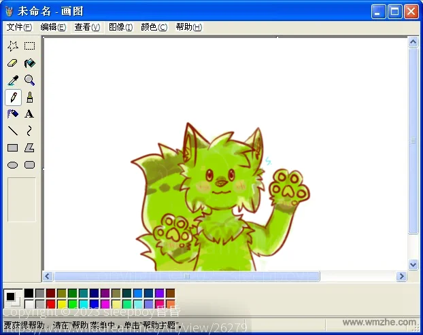Screen dimensions: 423x335
Task: Choose the bright yellow swatch
Action: click(x=61, y=304)
